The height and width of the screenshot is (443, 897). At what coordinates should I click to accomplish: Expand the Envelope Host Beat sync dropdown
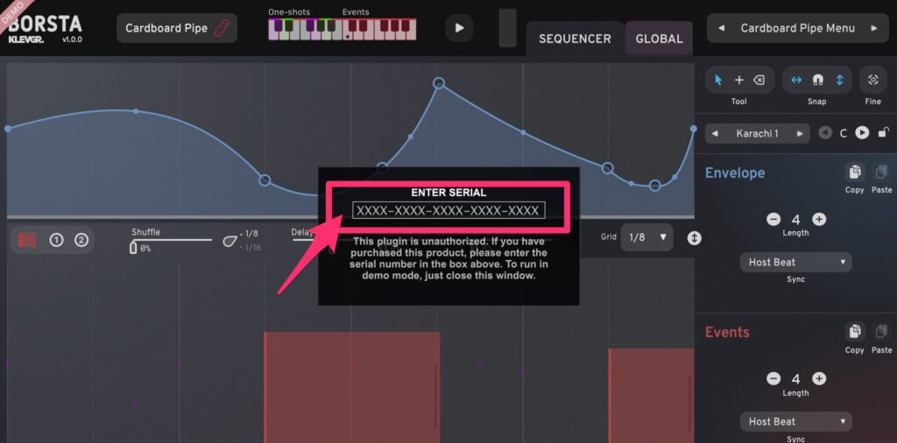pos(795,262)
